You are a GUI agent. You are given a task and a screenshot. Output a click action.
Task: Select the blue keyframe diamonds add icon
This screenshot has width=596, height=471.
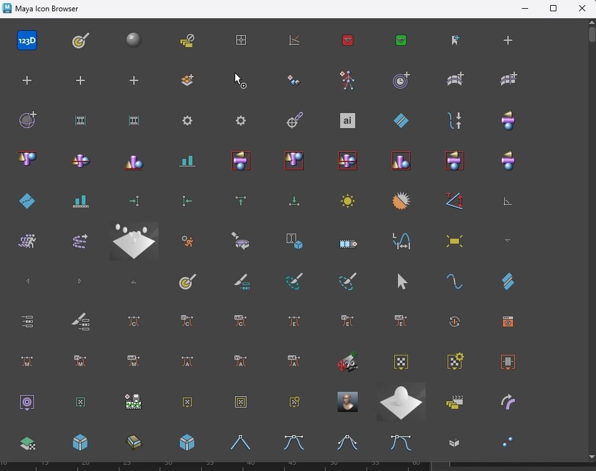[294, 80]
